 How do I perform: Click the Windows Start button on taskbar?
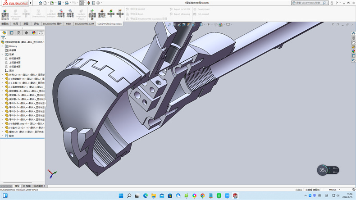[120, 195]
